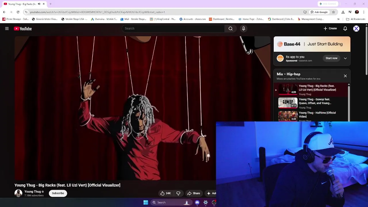The height and width of the screenshot is (207, 368).
Task: Click Ask Google in the address bar
Action: [319, 12]
